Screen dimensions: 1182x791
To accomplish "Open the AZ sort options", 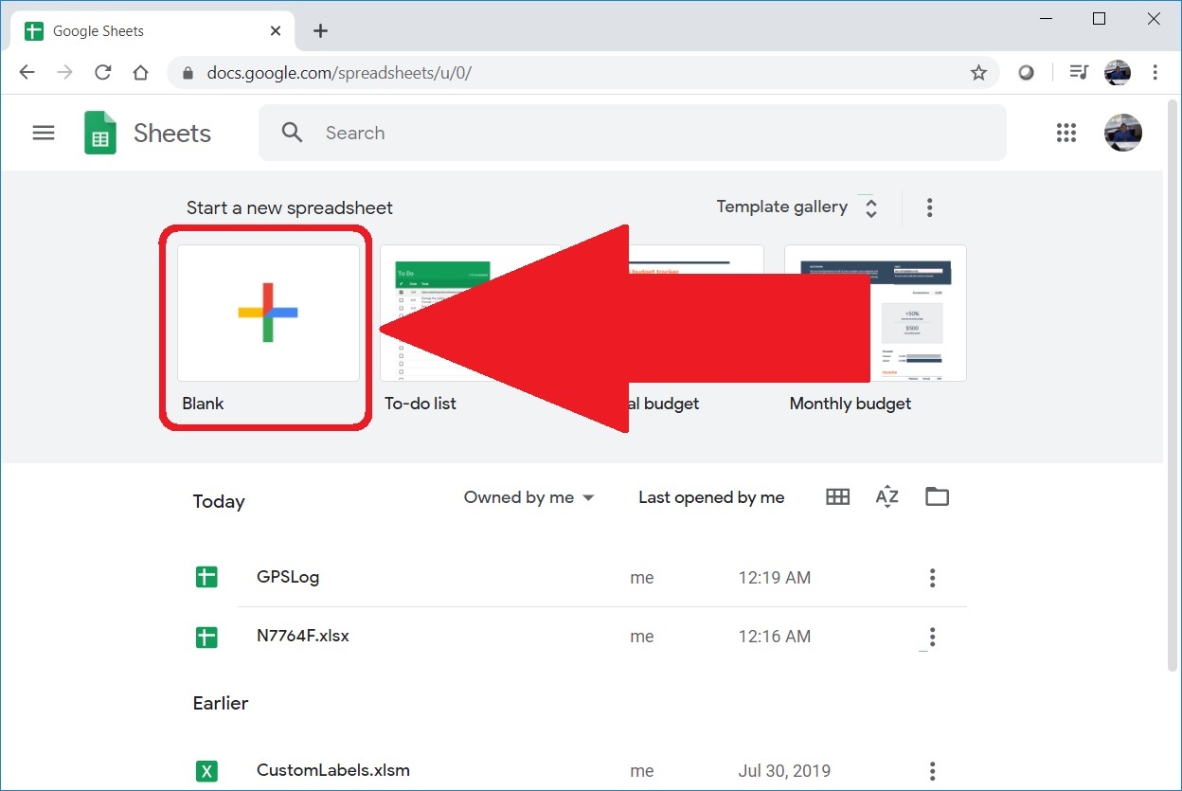I will click(x=886, y=497).
